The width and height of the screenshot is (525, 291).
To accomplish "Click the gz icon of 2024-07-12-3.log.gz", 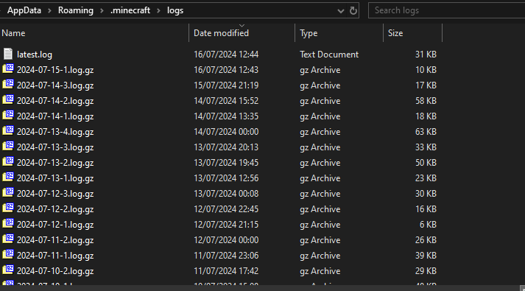I will click(x=8, y=192).
